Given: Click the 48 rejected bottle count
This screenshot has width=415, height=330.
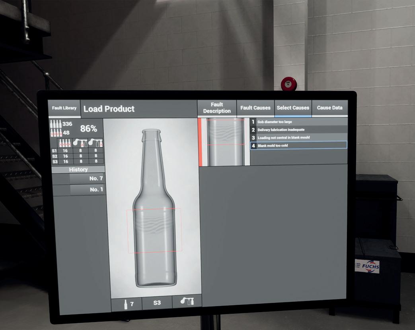Looking at the screenshot, I should pos(66,133).
